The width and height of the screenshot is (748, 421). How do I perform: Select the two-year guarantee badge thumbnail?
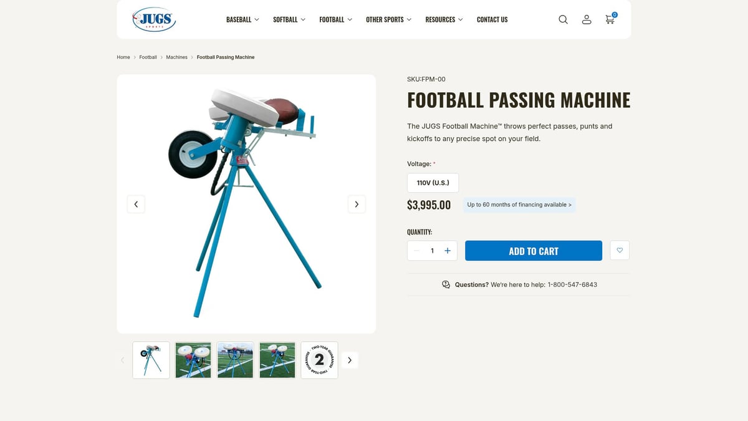pos(319,360)
